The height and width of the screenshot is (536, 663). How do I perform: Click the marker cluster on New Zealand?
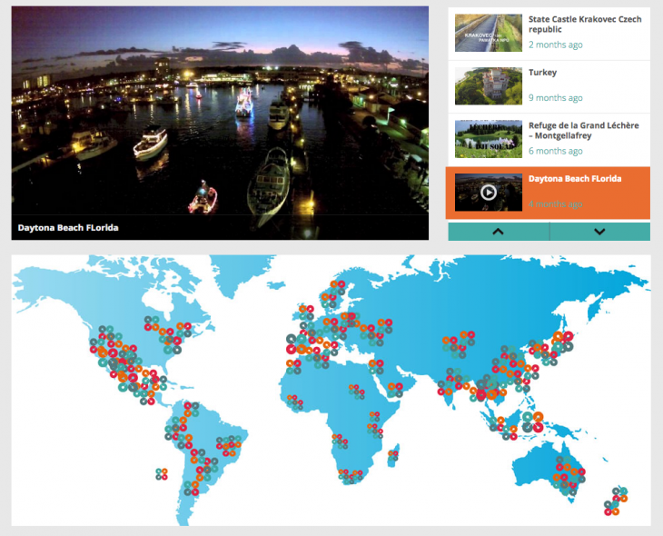pyautogui.click(x=618, y=498)
